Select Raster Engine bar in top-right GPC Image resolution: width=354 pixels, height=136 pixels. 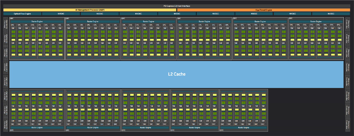(x=316, y=21)
